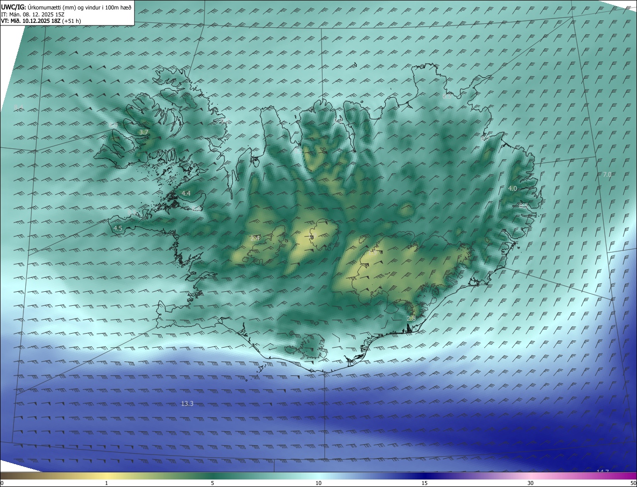
Task: Click the 15 tick label on the colour scale
Action: click(425, 483)
